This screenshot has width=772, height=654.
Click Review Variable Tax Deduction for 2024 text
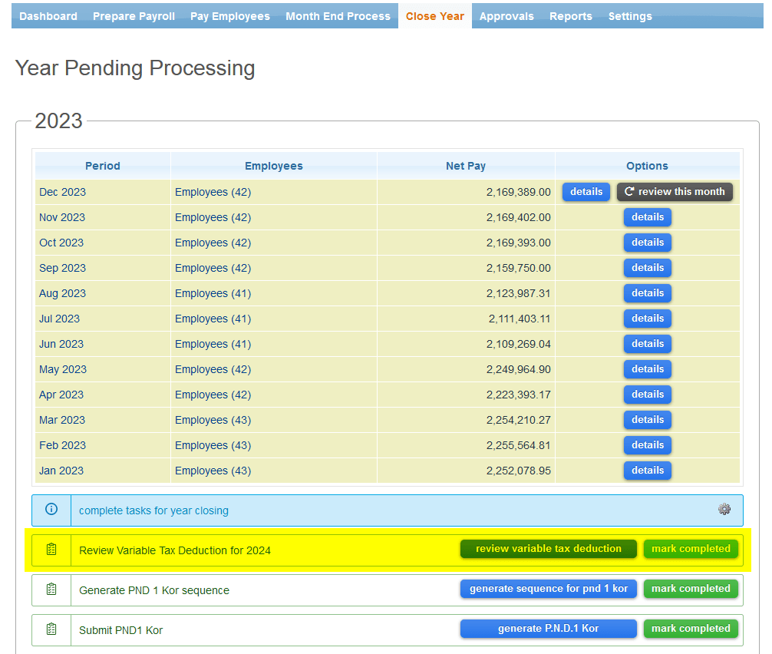[x=175, y=550]
